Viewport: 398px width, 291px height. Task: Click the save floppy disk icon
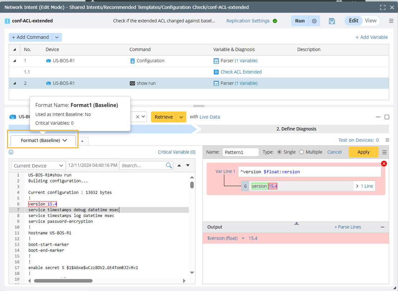click(332, 21)
